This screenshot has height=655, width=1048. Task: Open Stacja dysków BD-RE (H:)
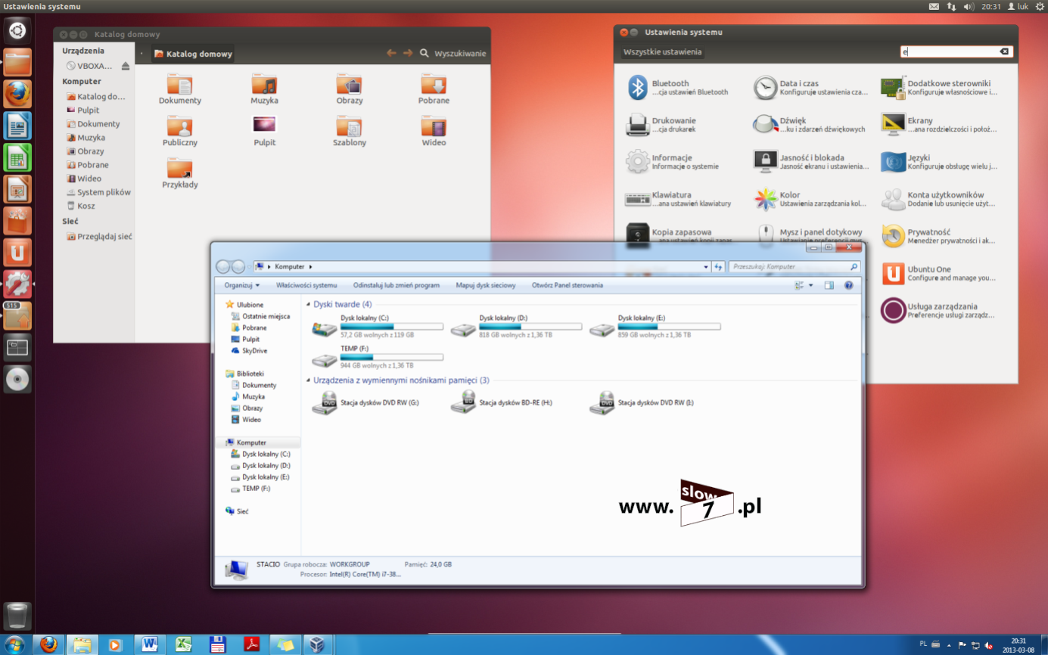tap(502, 403)
